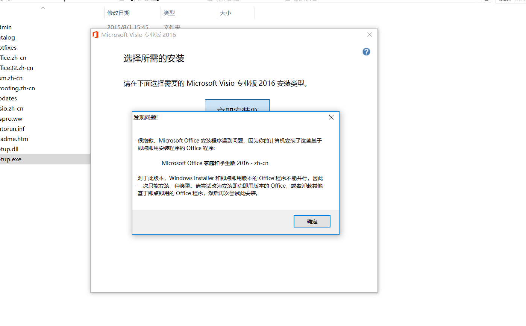The width and height of the screenshot is (526, 326).
Task: Open help in Visio setup window
Action: tap(366, 52)
